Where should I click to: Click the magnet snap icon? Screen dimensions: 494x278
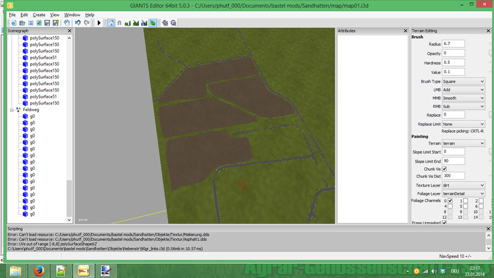(119, 23)
